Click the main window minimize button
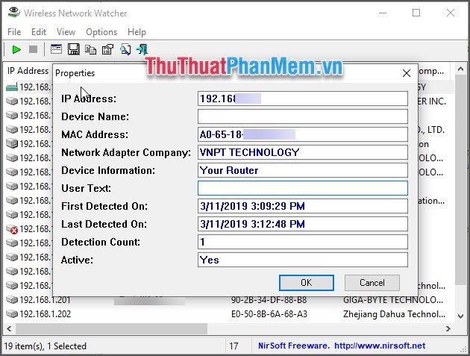Viewport: 470px width, 356px height. tap(383, 13)
